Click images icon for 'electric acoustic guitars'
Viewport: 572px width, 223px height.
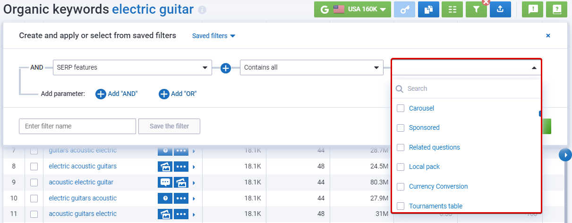click(x=165, y=167)
